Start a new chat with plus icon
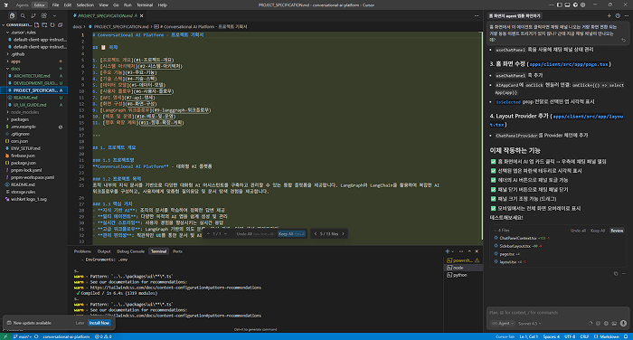Screen dimensions: 633x340 (609, 15)
